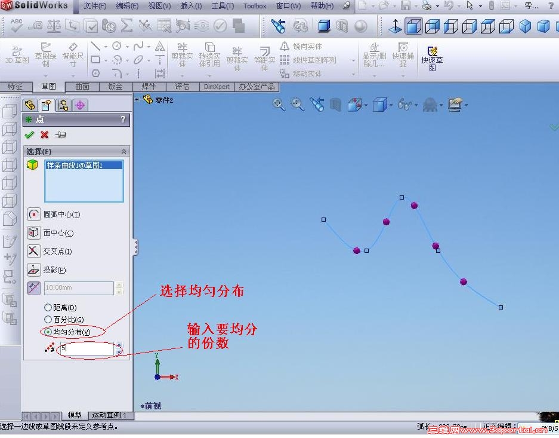Click Linear Sketch Pattern (线性草图阵列) button

click(x=308, y=60)
